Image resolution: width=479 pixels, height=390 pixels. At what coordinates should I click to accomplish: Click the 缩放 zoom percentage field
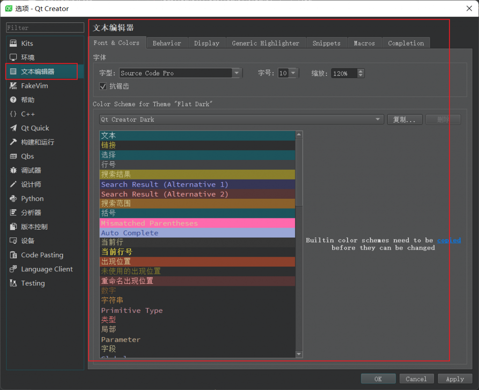[344, 73]
